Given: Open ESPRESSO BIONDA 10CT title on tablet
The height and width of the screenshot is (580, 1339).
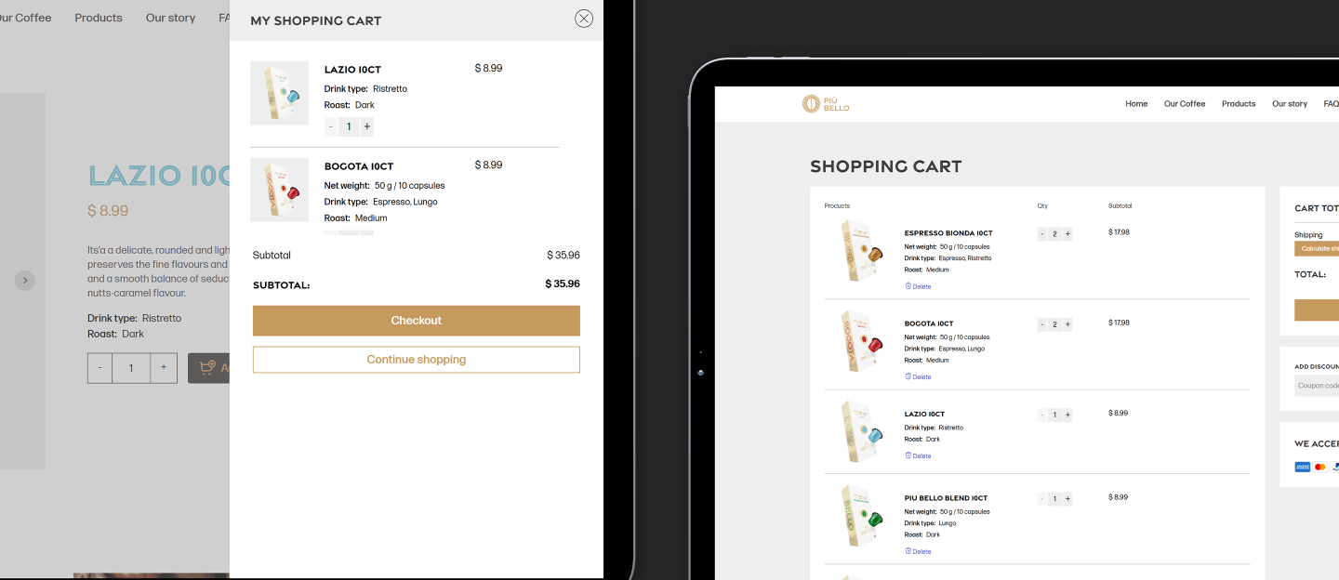Looking at the screenshot, I should tap(948, 233).
